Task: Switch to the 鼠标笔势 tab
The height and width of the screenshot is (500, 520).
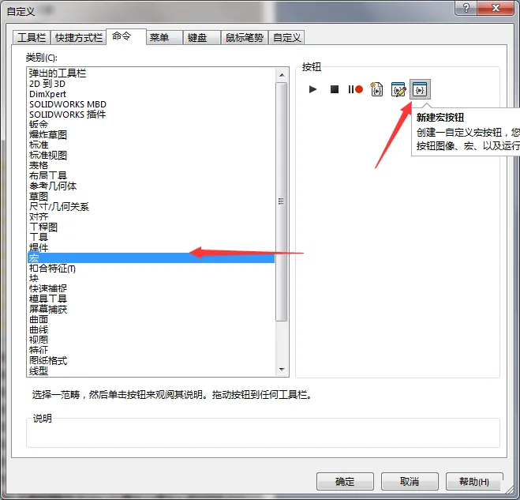Action: [245, 37]
